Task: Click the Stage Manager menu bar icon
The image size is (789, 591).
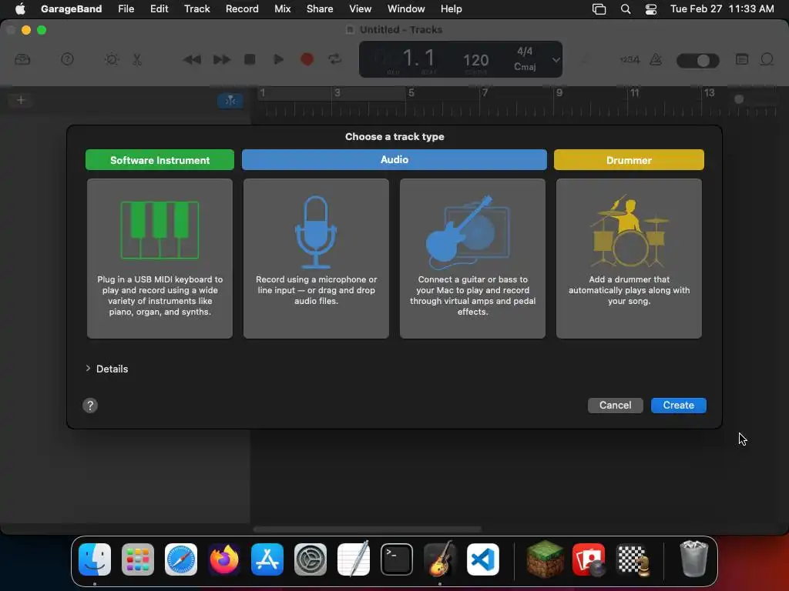Action: pos(599,9)
